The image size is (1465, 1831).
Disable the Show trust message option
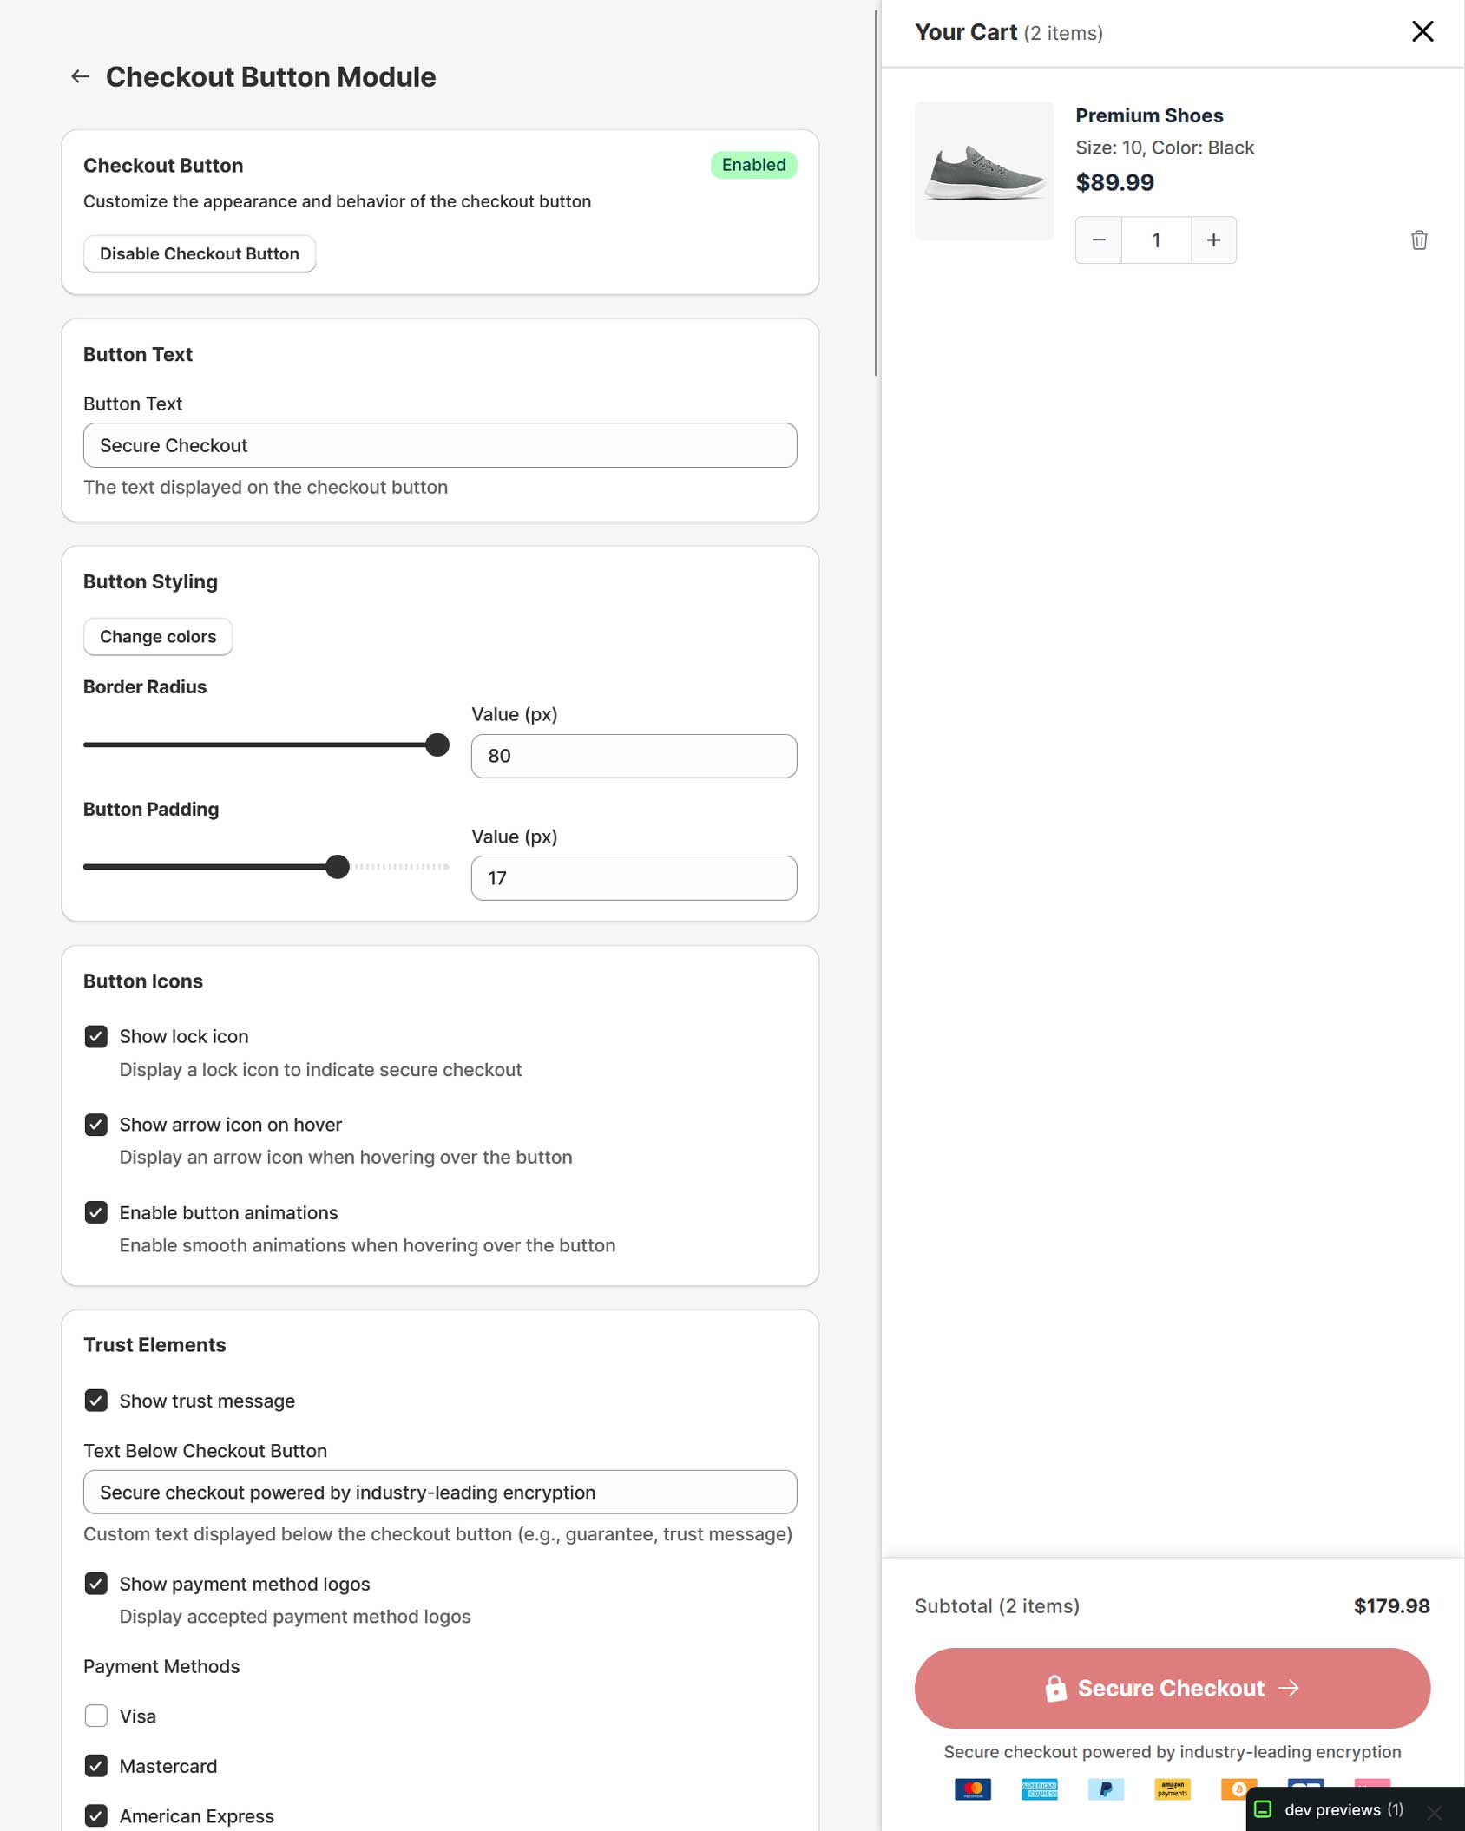96,1401
